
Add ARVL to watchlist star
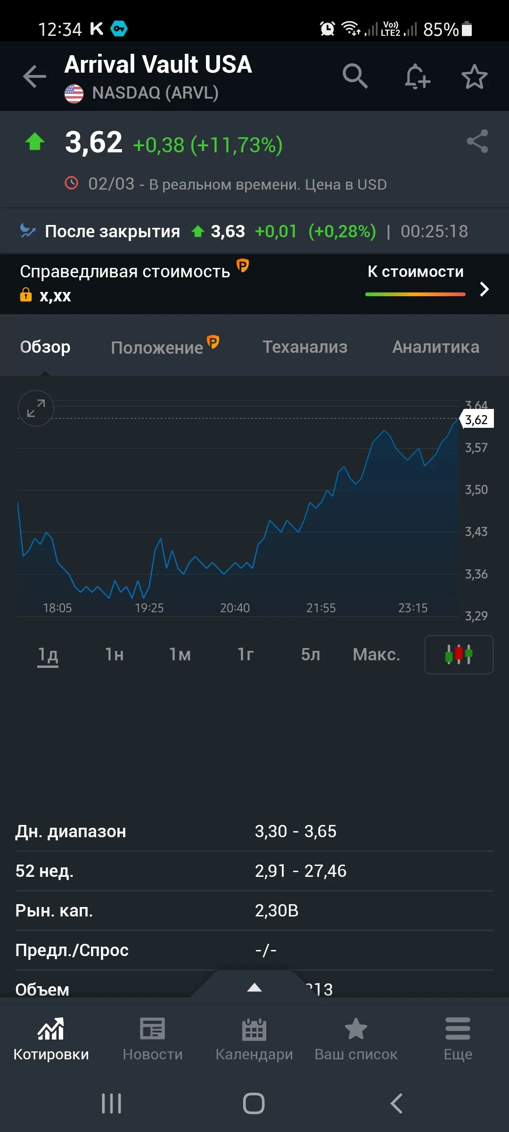coord(474,76)
